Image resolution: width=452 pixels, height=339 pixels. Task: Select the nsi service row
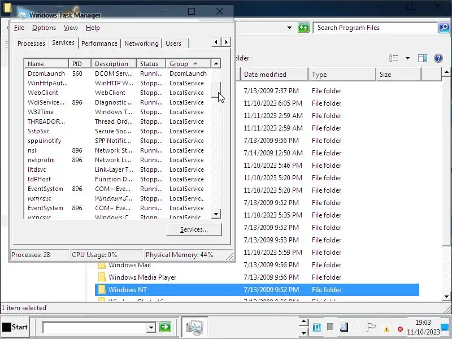pos(118,150)
